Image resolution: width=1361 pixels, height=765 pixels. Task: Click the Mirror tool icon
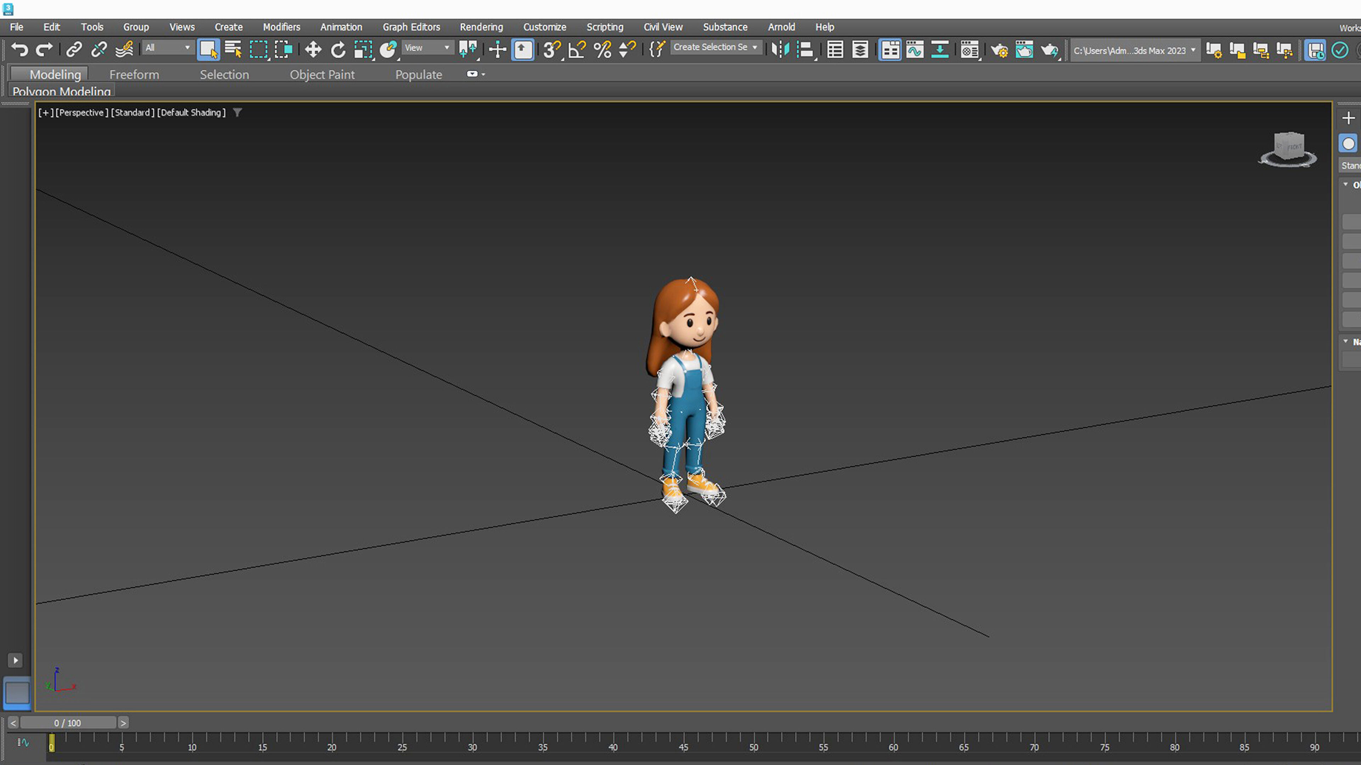tap(780, 50)
